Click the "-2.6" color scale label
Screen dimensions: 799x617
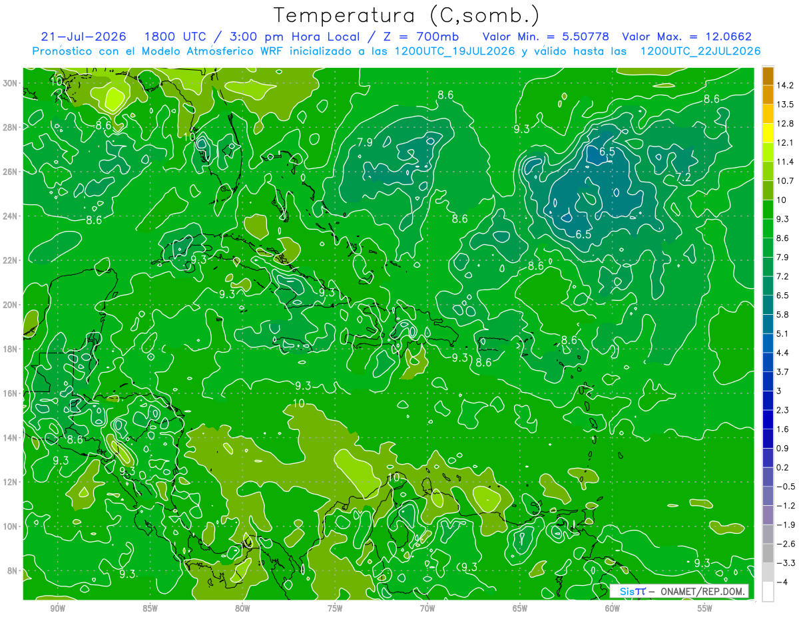[x=786, y=544]
